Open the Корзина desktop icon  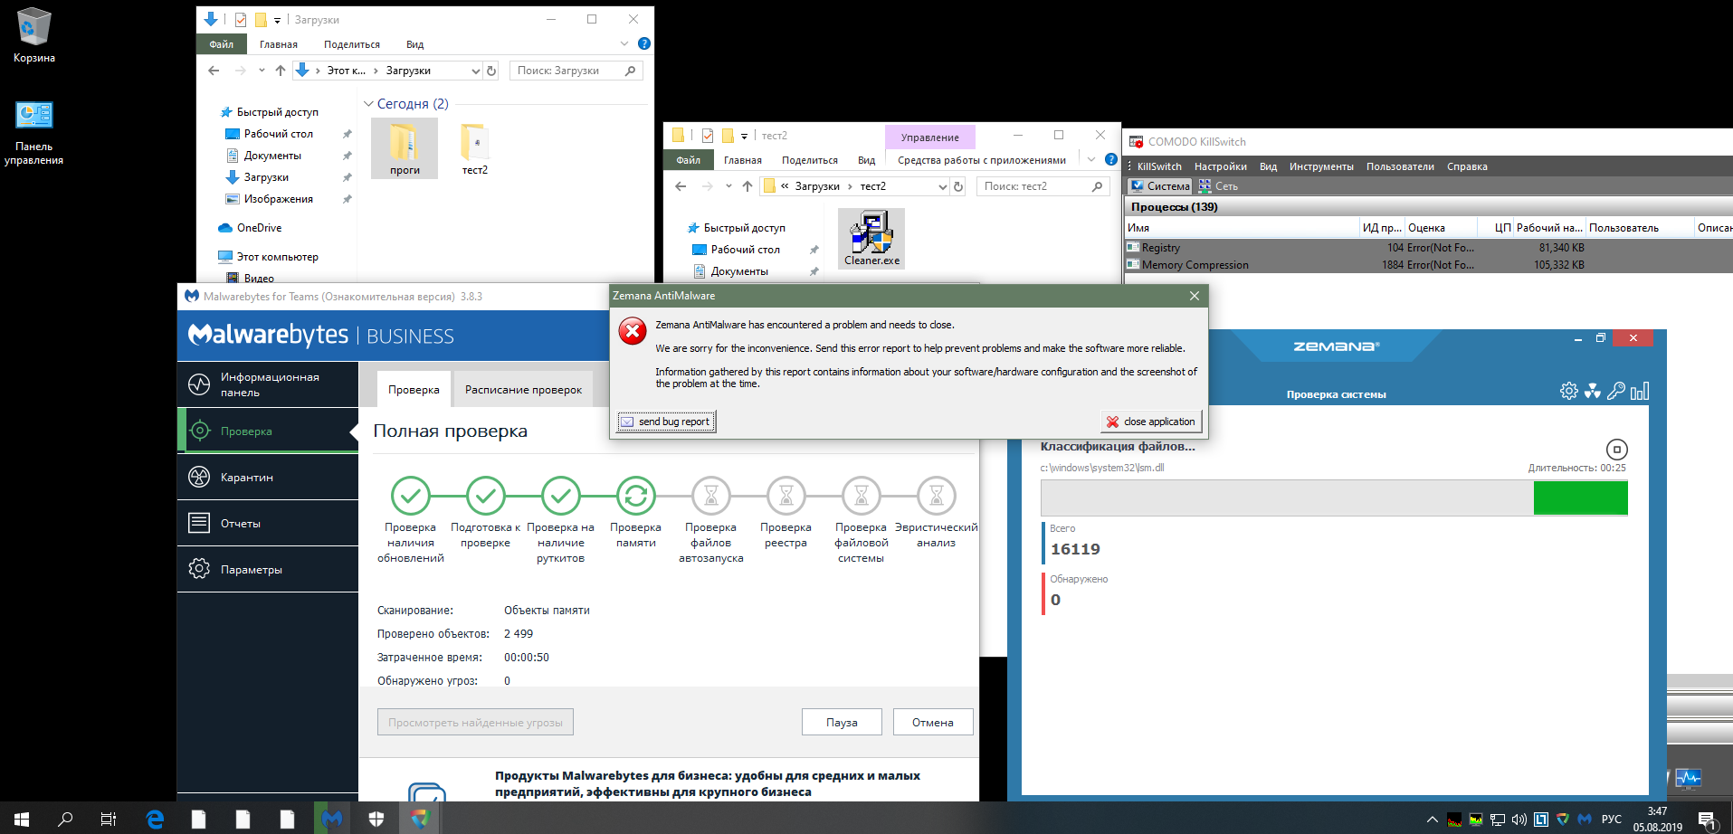(x=34, y=36)
